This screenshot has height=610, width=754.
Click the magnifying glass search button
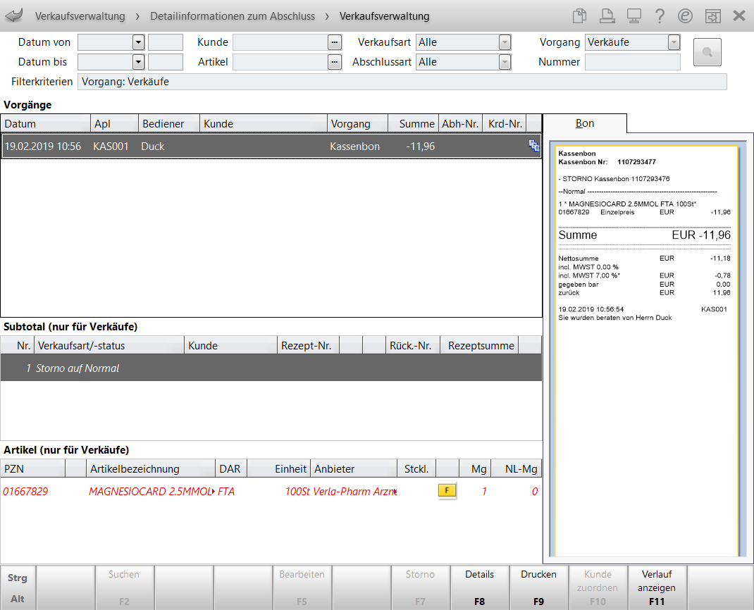pyautogui.click(x=707, y=52)
